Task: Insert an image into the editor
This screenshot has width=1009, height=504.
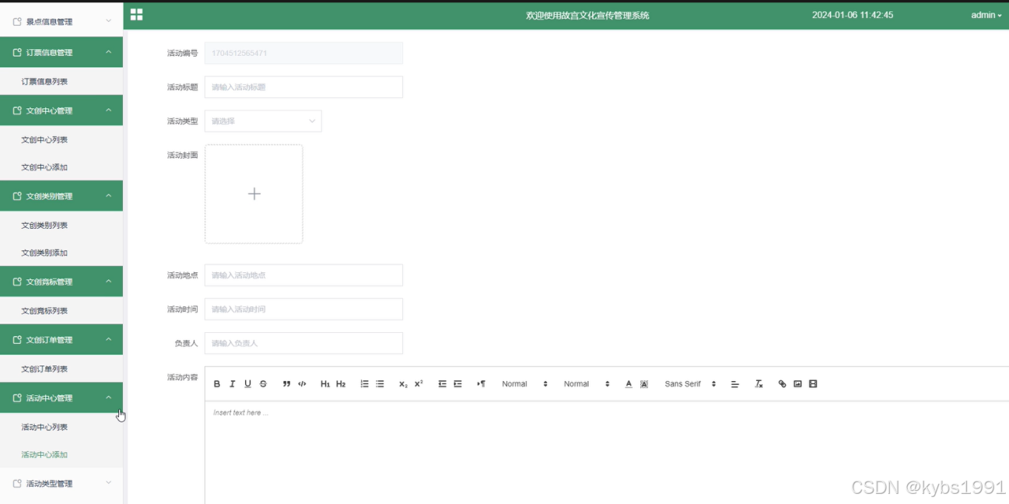Action: point(797,384)
